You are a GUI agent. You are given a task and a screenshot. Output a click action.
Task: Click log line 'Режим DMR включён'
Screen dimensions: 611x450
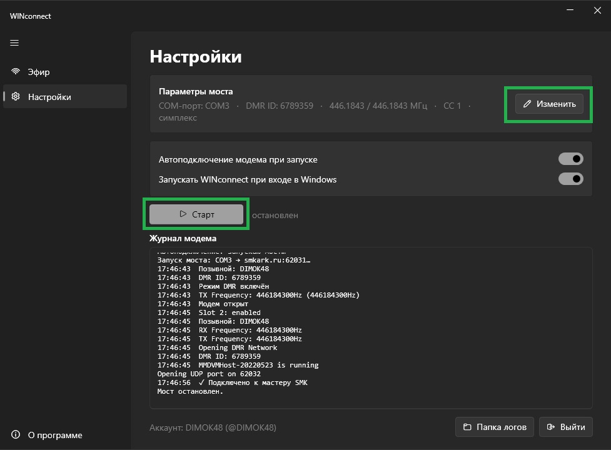[x=213, y=286]
